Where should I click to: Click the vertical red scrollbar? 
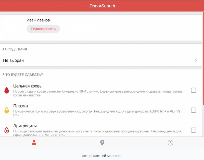203,59
